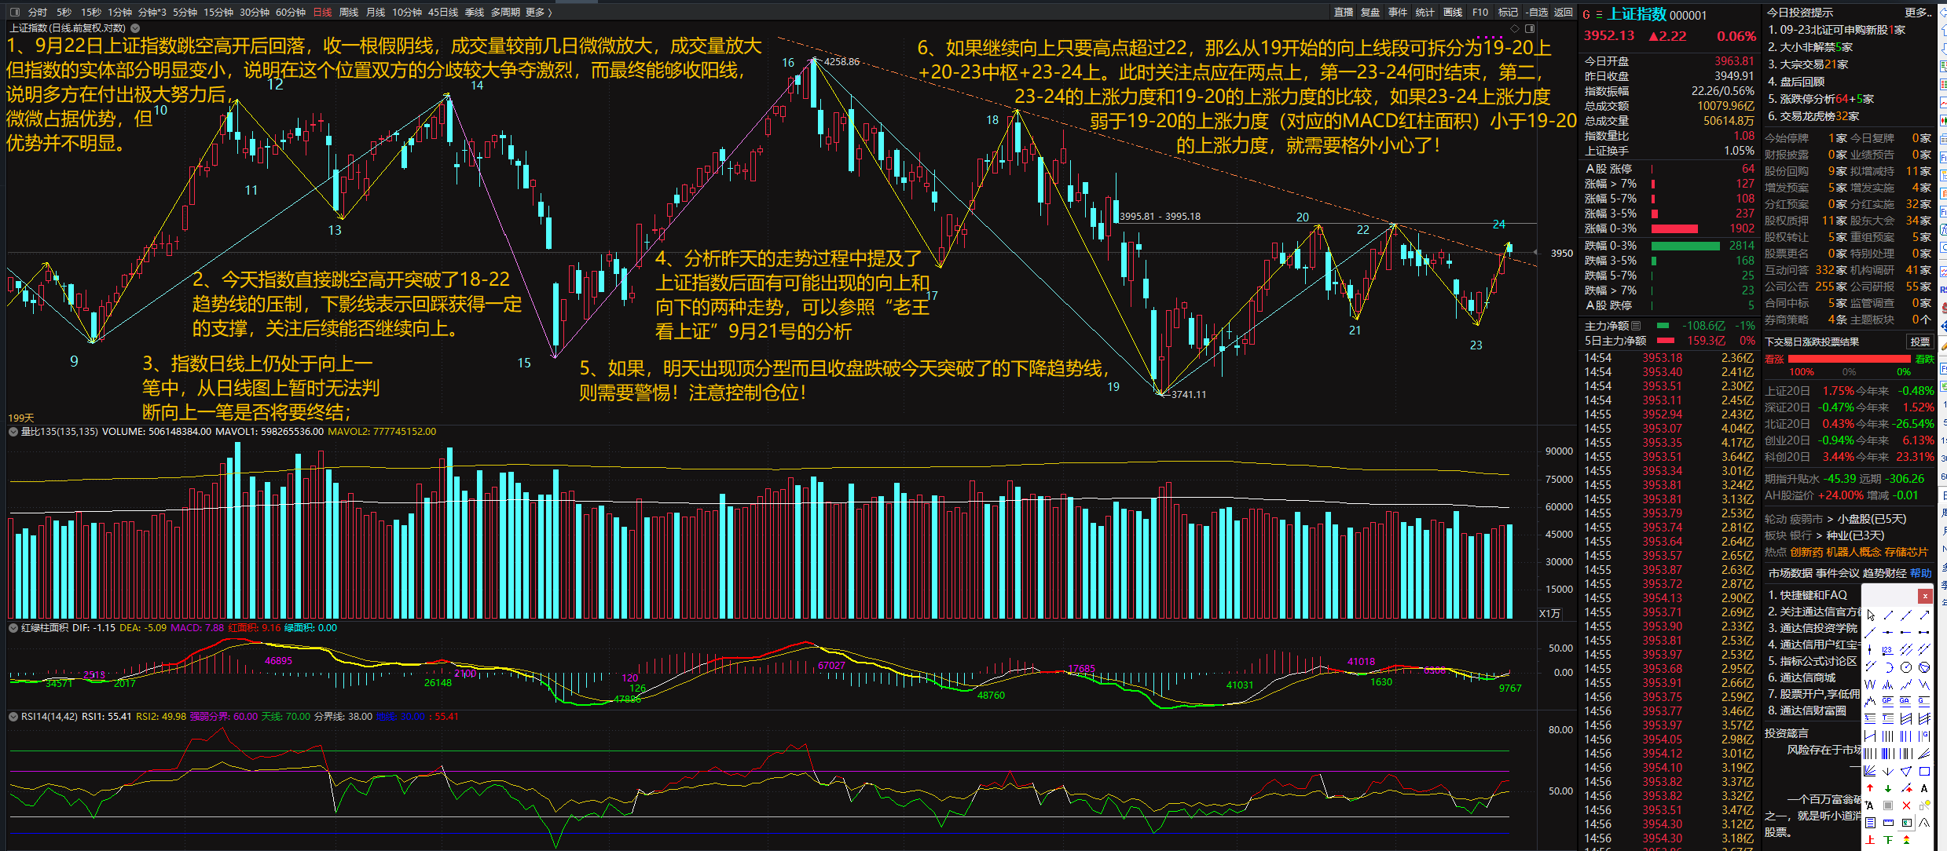Expand the 量比 volume indicator options
Image resolution: width=1947 pixels, height=851 pixels.
click(13, 431)
